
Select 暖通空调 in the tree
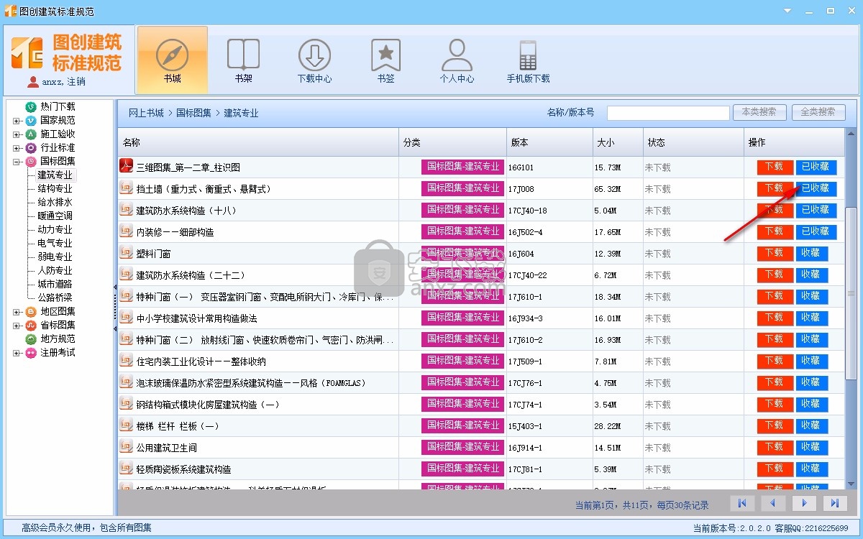(x=55, y=216)
